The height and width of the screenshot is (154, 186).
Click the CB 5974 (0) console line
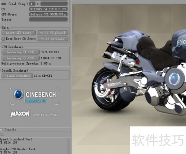coord(9,152)
